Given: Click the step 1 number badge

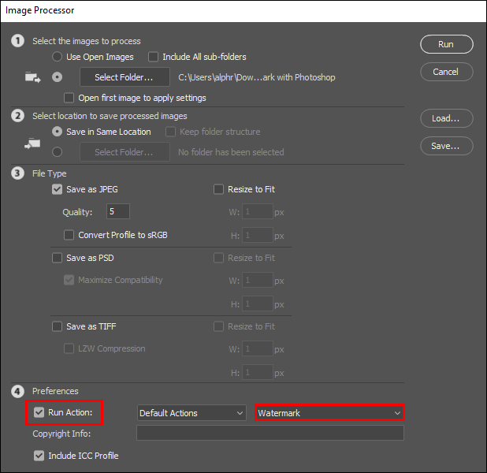Looking at the screenshot, I should click(x=17, y=41).
